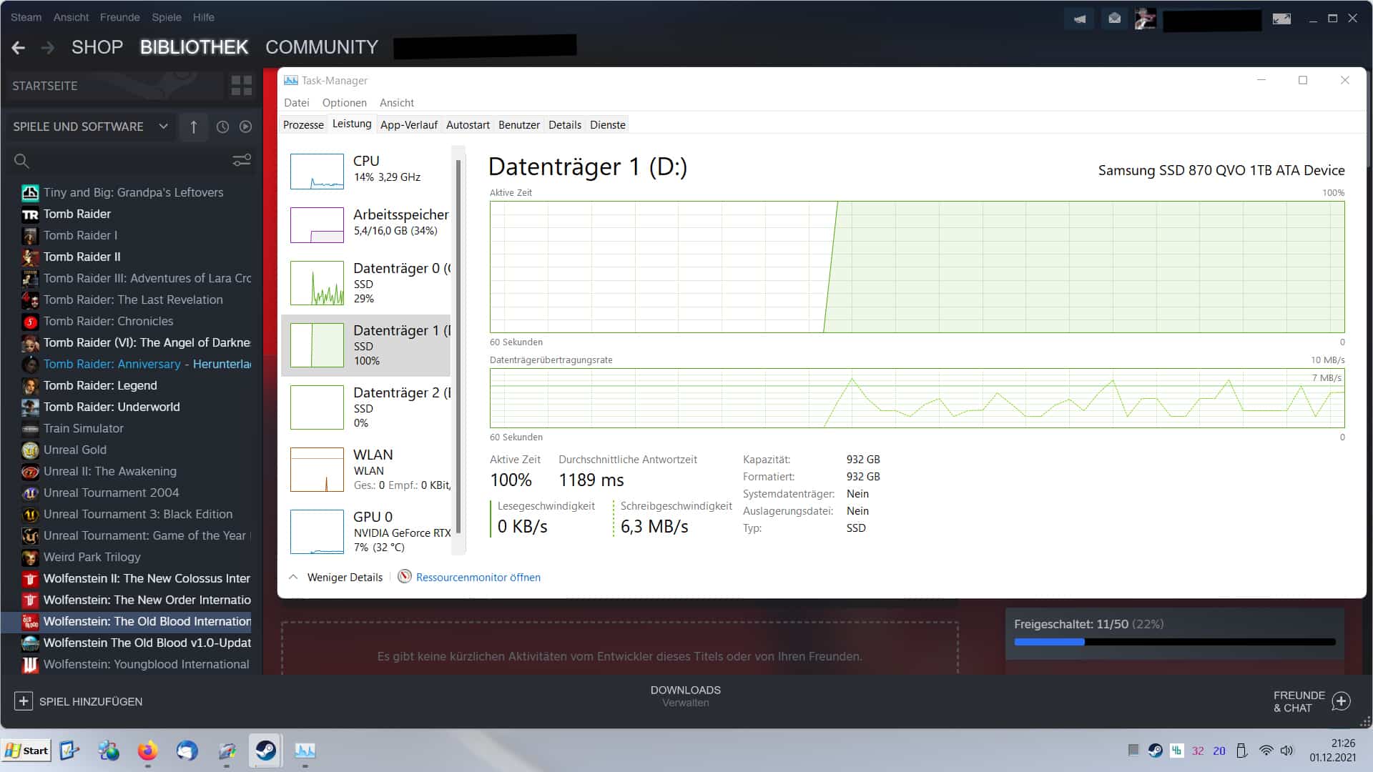
Task: Select the GPU 0 entry
Action: [366, 531]
